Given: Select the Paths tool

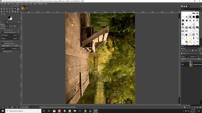Looking at the screenshot, I should 15,12.
